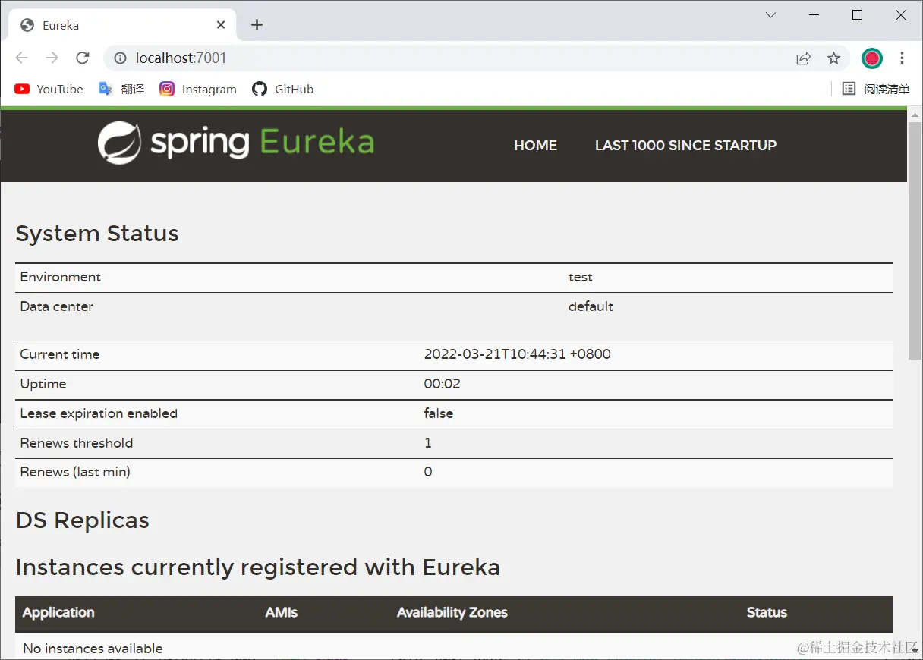923x660 pixels.
Task: Reload the Eureka page
Action: click(83, 58)
